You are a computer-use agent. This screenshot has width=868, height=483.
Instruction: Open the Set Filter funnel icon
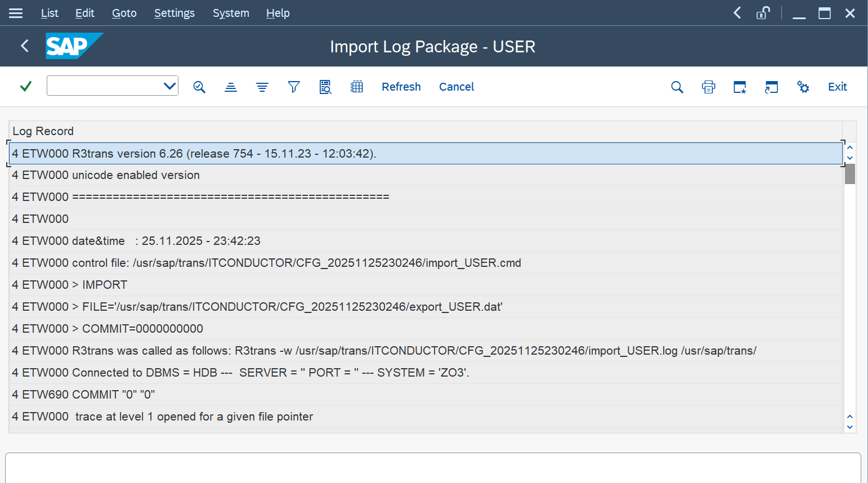tap(294, 87)
